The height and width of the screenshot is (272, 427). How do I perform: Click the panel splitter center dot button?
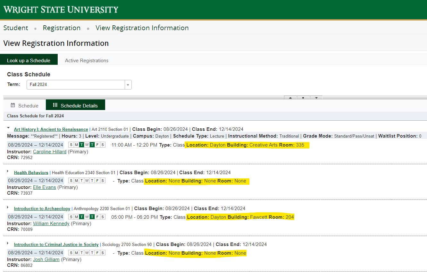(x=303, y=98)
